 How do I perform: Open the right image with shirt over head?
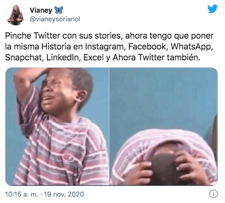tap(164, 126)
